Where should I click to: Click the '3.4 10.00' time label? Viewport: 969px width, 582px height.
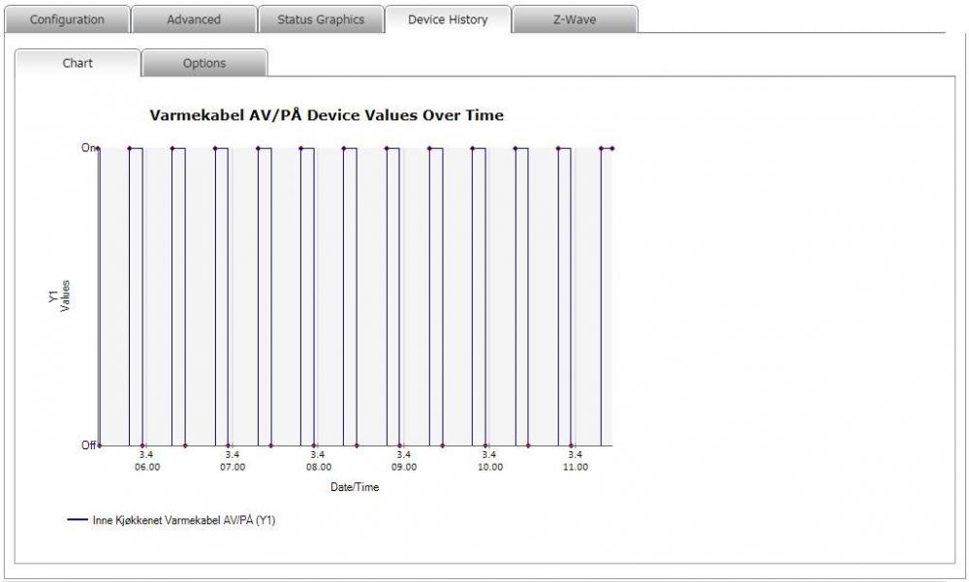(x=489, y=461)
